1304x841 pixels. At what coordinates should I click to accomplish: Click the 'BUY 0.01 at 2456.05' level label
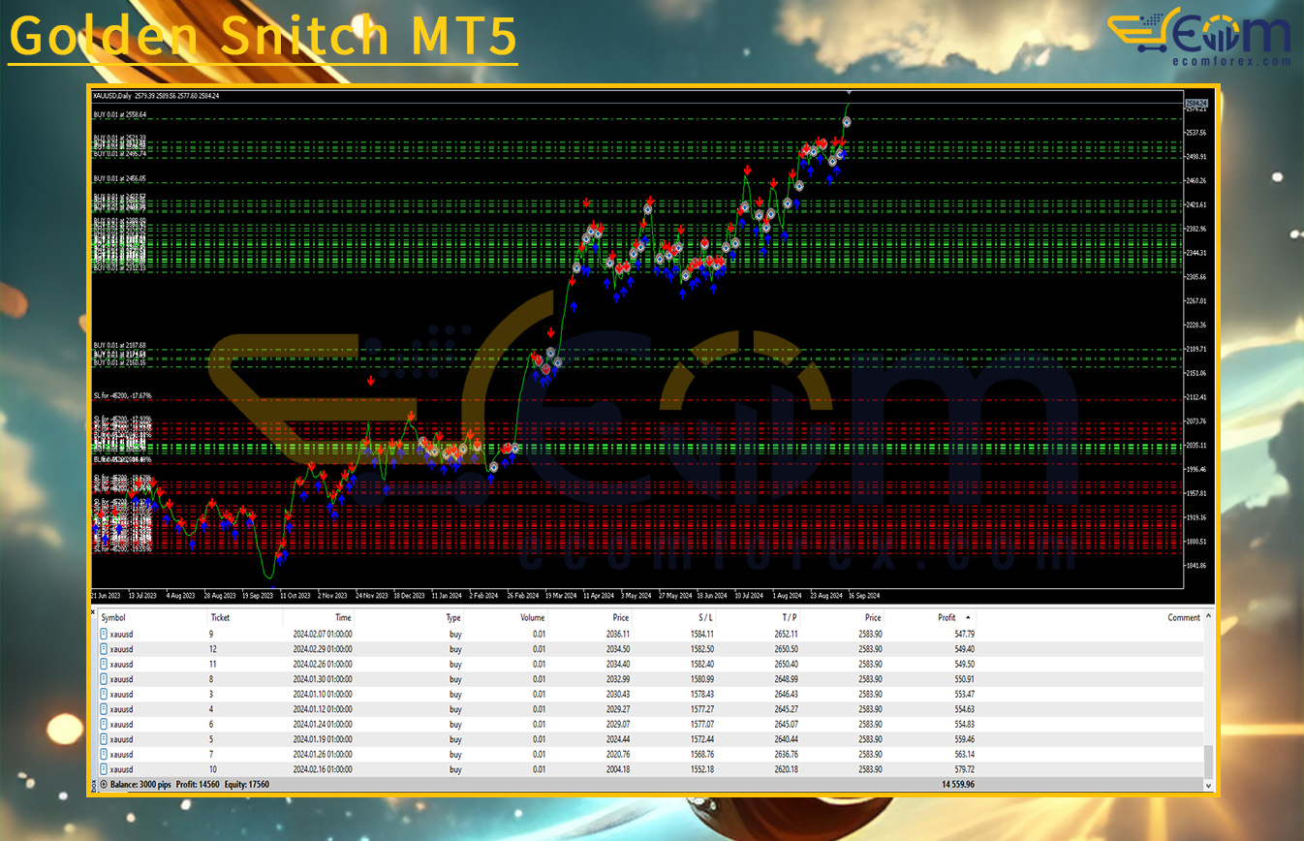point(119,178)
